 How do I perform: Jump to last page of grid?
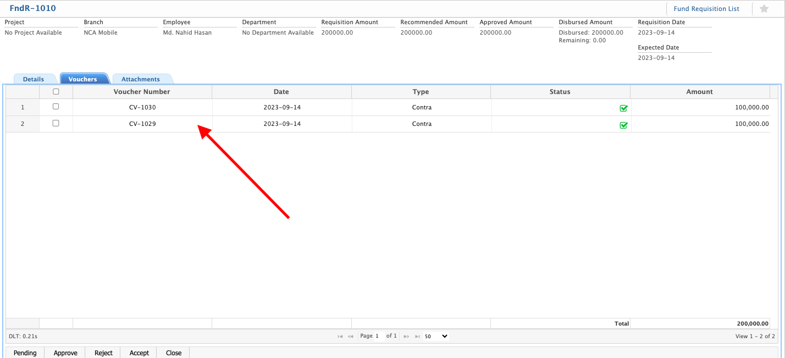pos(417,336)
